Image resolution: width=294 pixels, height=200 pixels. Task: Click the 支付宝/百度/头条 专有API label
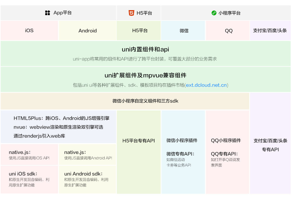[x=270, y=145]
